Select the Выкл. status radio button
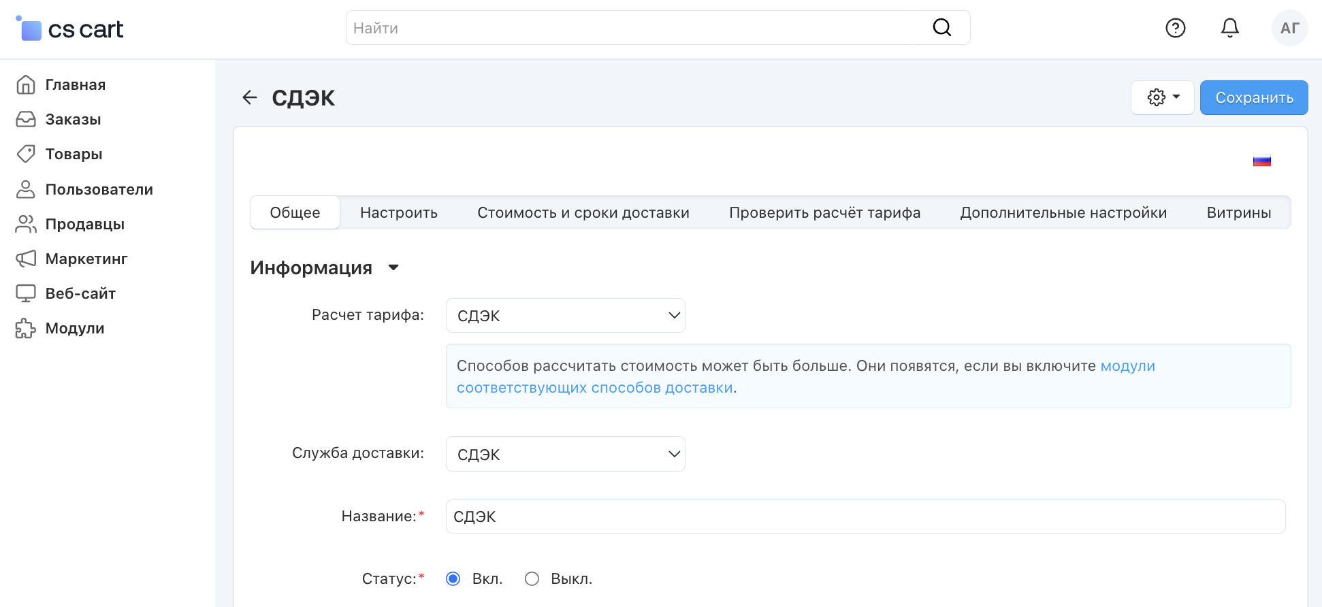This screenshot has height=607, width=1322. [532, 579]
